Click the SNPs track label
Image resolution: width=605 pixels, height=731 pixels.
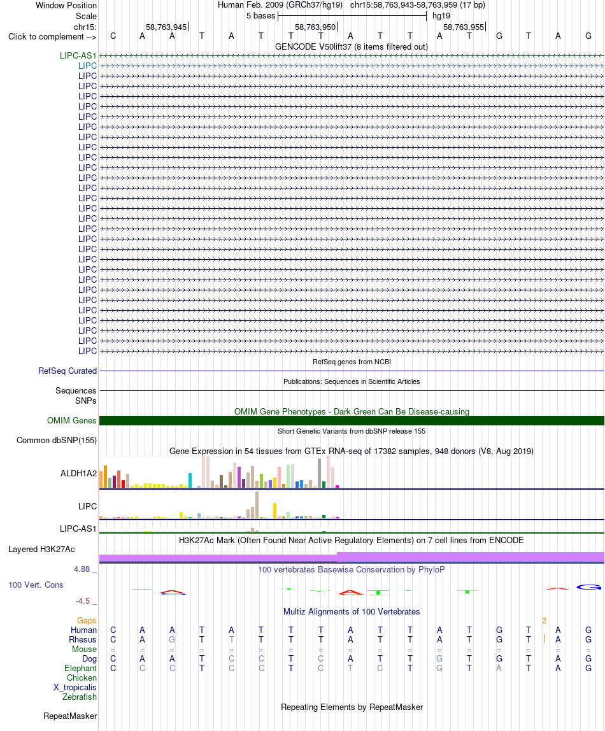pos(86,401)
